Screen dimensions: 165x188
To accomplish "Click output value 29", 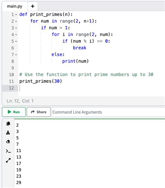I will pyautogui.click(x=19, y=182).
